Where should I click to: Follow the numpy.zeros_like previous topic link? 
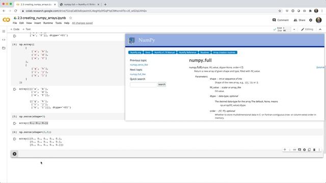point(139,65)
